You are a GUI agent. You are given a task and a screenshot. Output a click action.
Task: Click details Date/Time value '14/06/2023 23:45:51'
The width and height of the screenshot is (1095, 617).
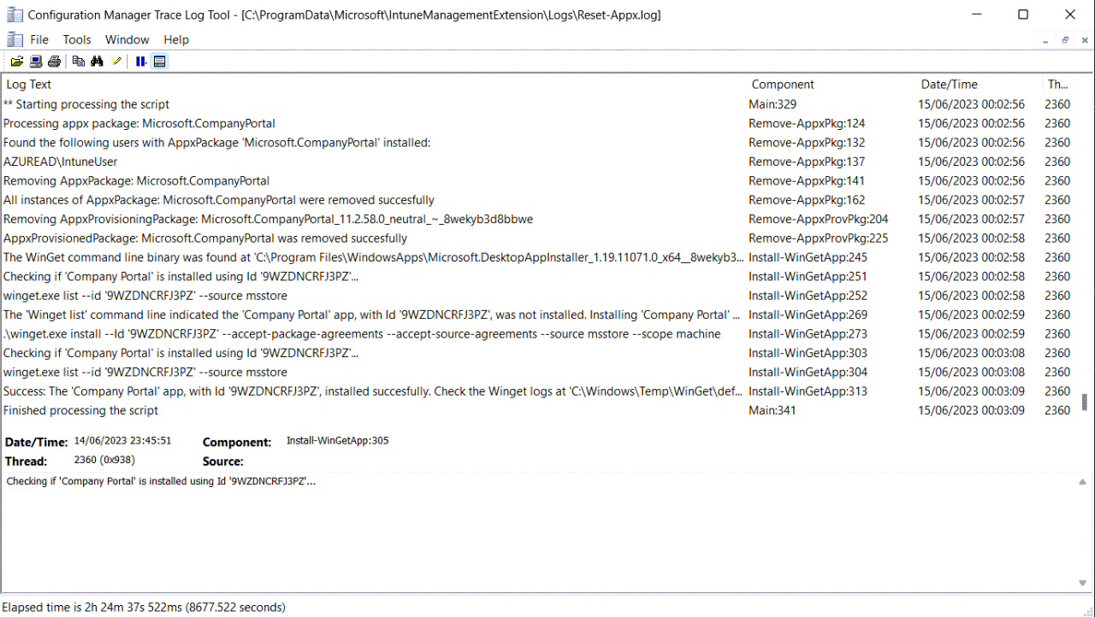[123, 441]
